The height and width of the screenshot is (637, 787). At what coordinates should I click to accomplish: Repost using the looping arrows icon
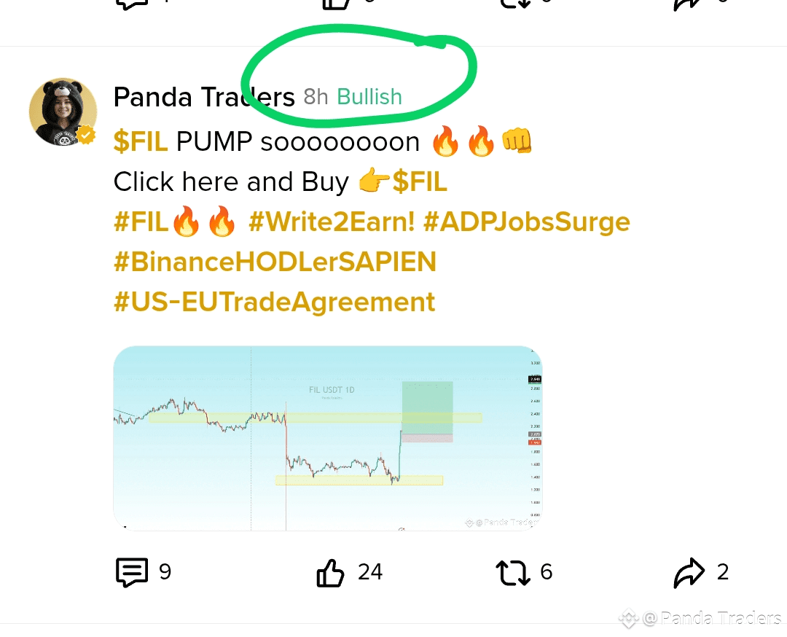pyautogui.click(x=514, y=573)
